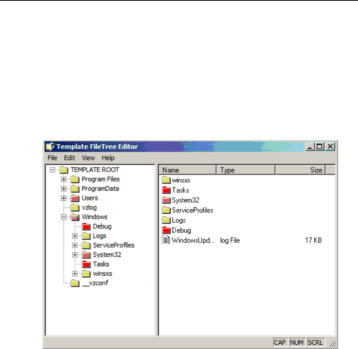Open the View menu
358x349 pixels.
[x=88, y=158]
